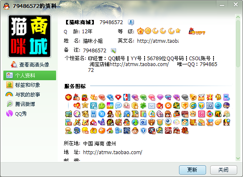Open taobao link in the 个性签名

click(139, 64)
